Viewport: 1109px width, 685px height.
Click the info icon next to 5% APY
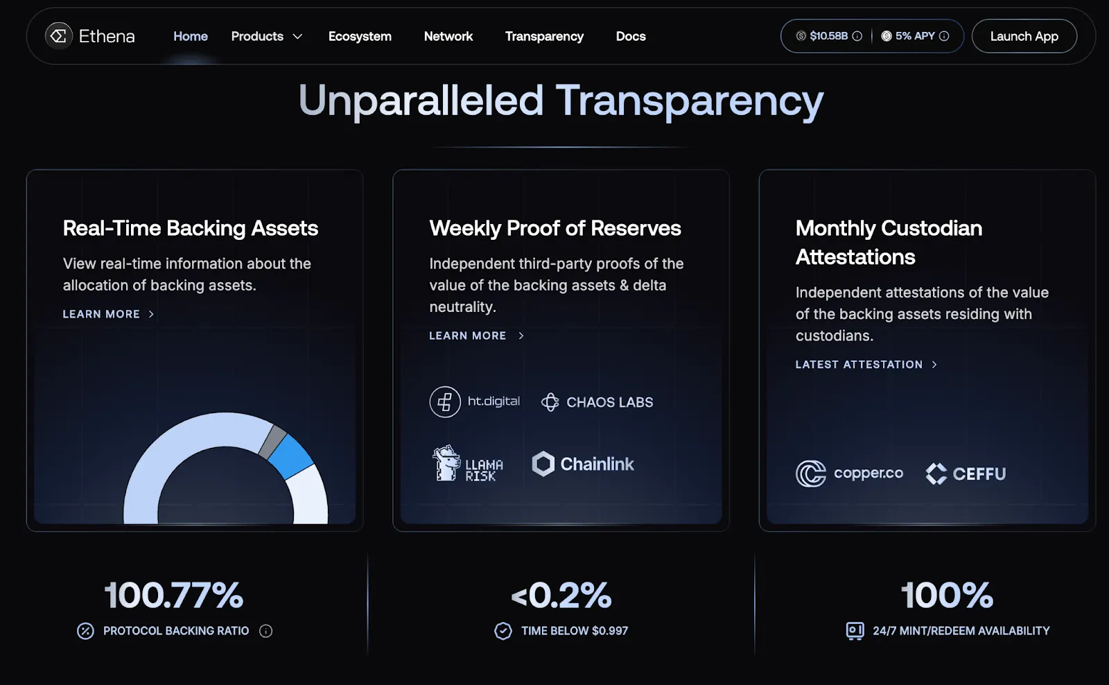point(944,36)
